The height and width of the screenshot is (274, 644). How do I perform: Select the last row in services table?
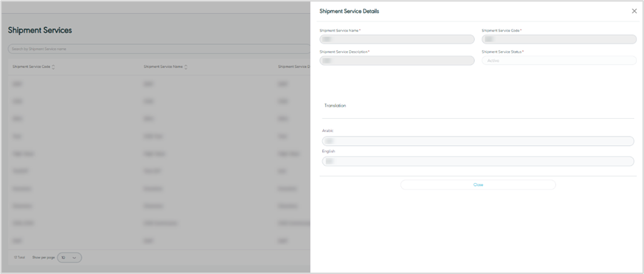coord(159,241)
